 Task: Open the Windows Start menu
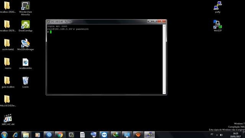(4, 135)
